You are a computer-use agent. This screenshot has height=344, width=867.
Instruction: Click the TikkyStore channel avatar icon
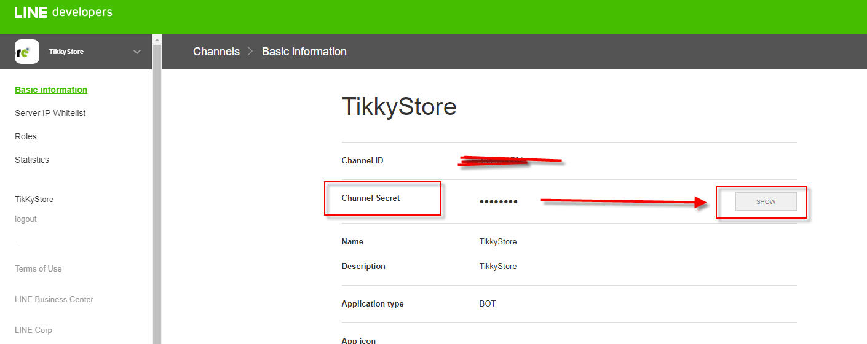pos(26,52)
